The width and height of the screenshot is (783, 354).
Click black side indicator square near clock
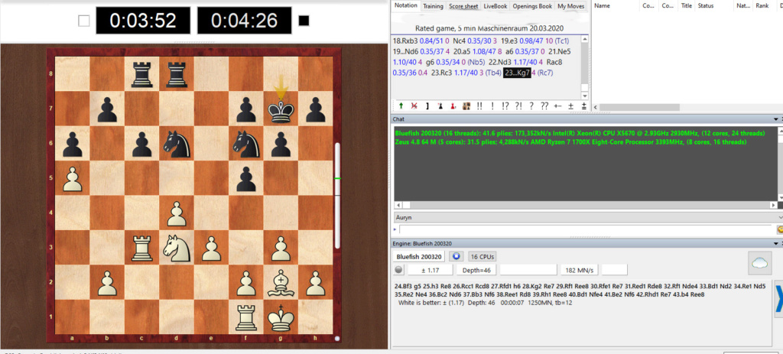pyautogui.click(x=304, y=21)
